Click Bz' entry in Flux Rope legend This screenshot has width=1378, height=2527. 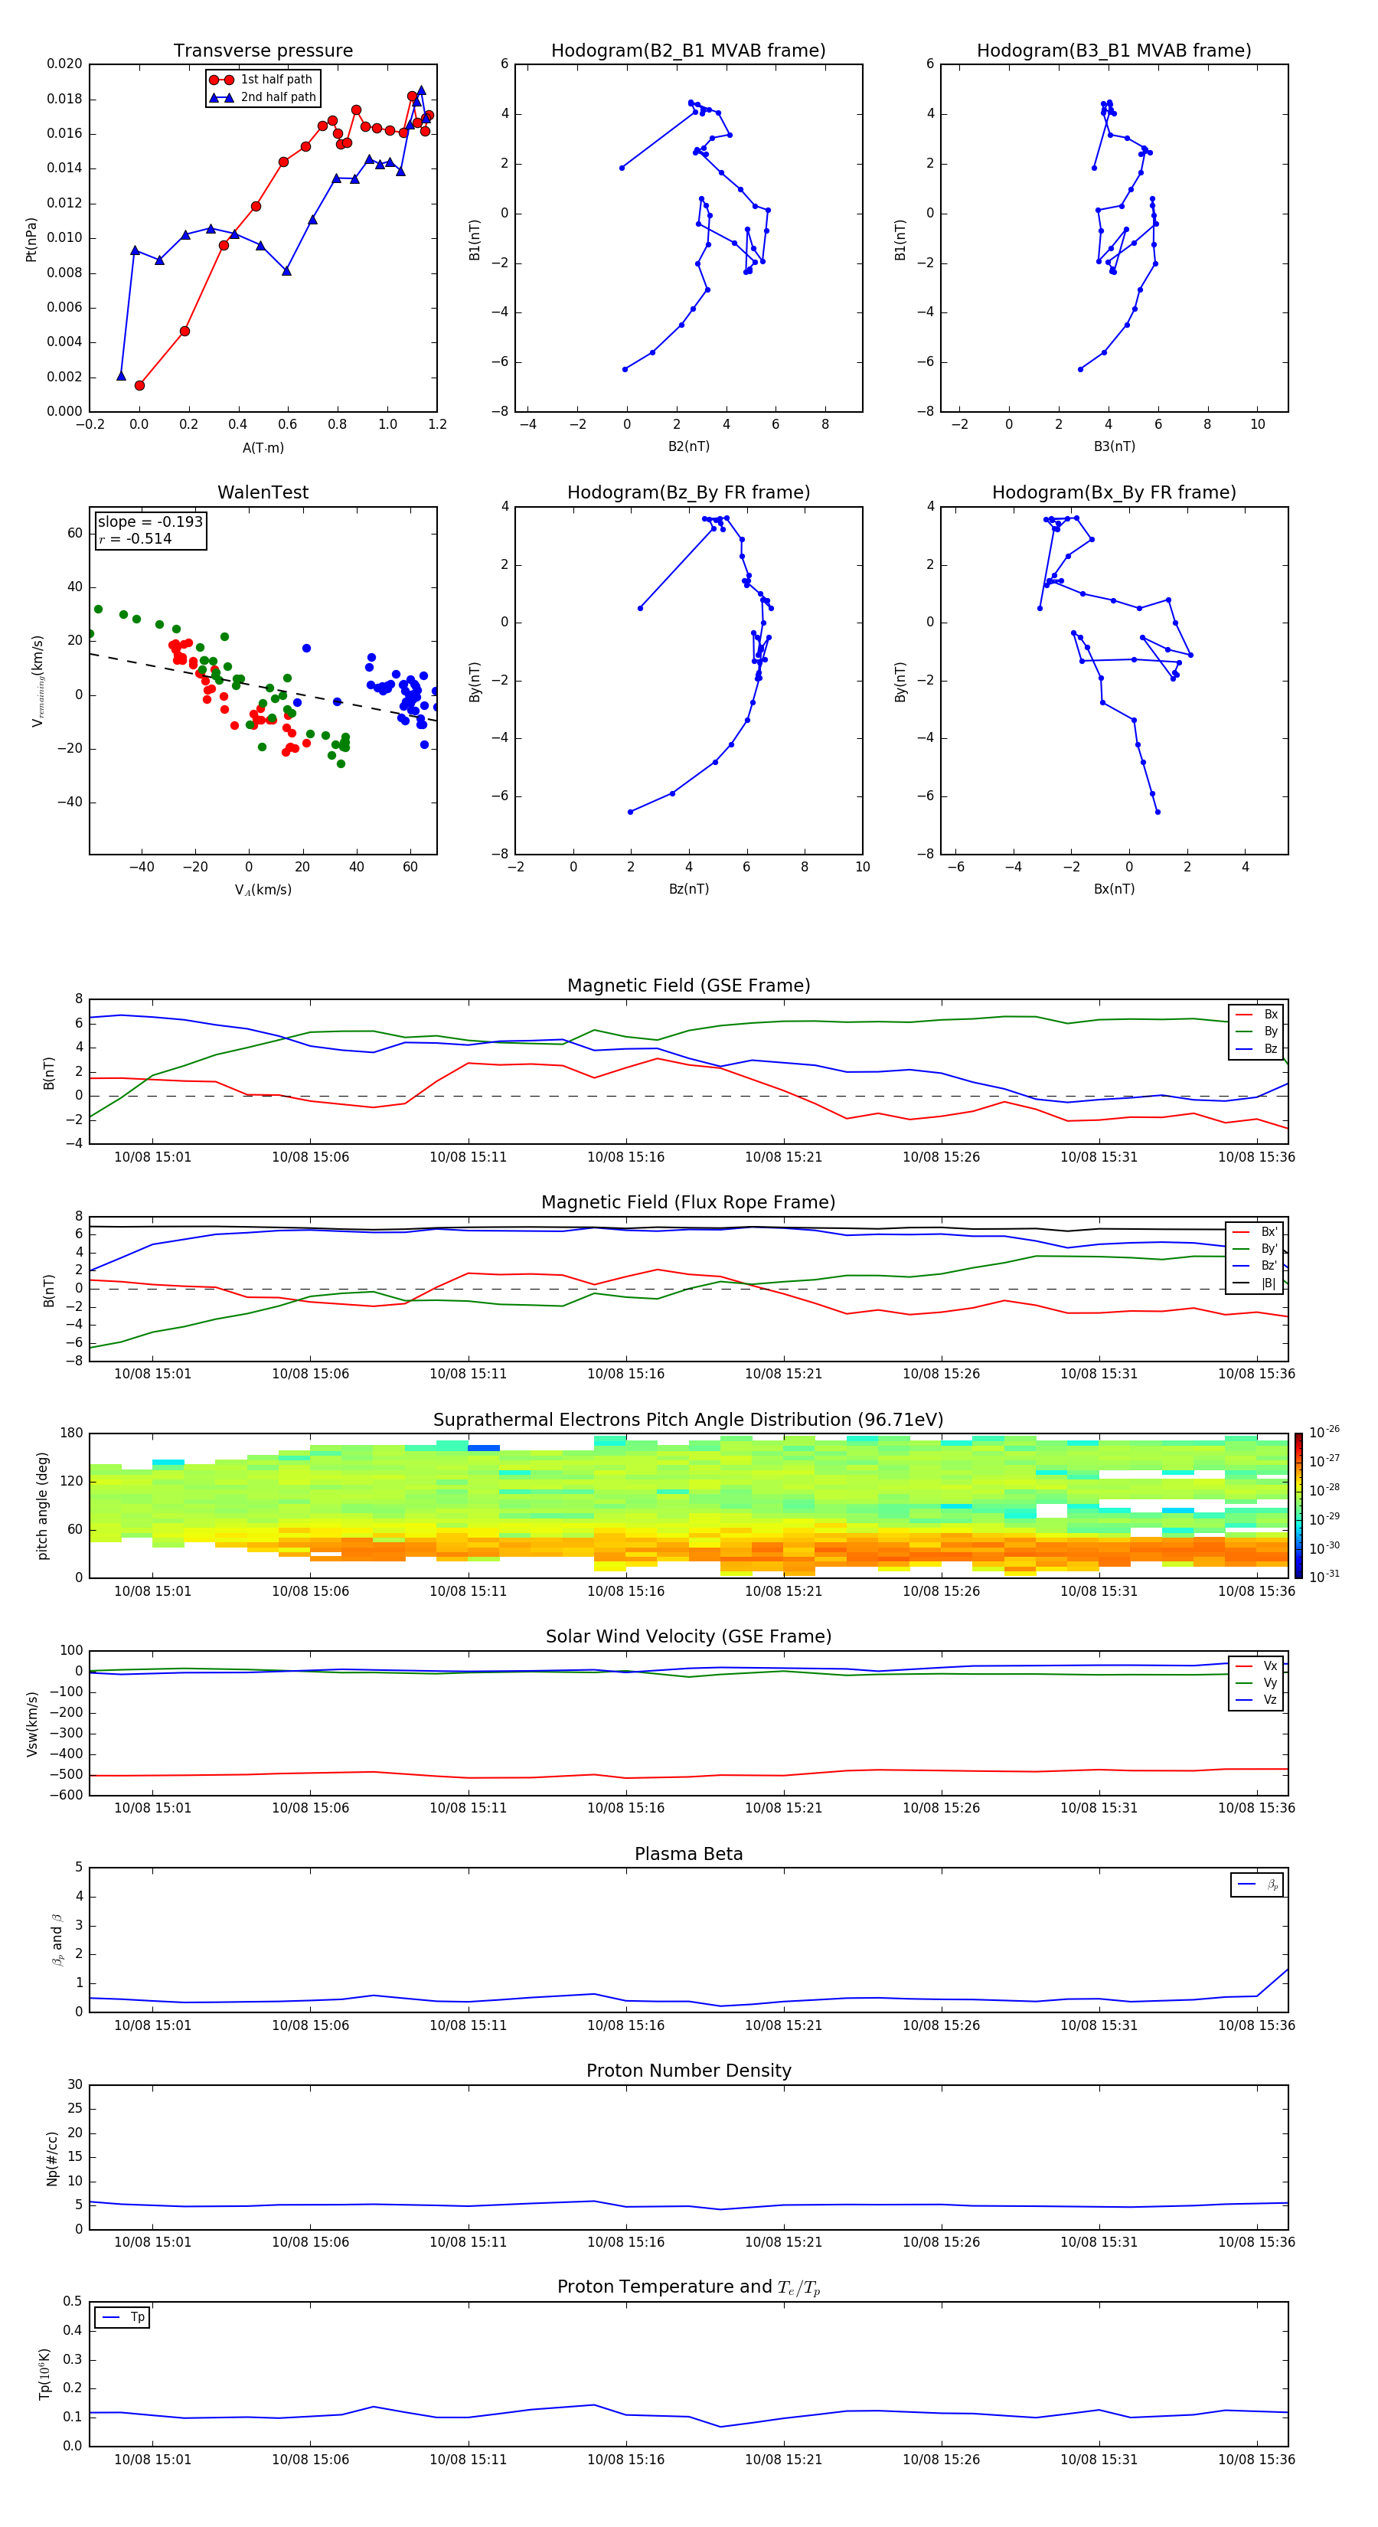pos(1256,1266)
